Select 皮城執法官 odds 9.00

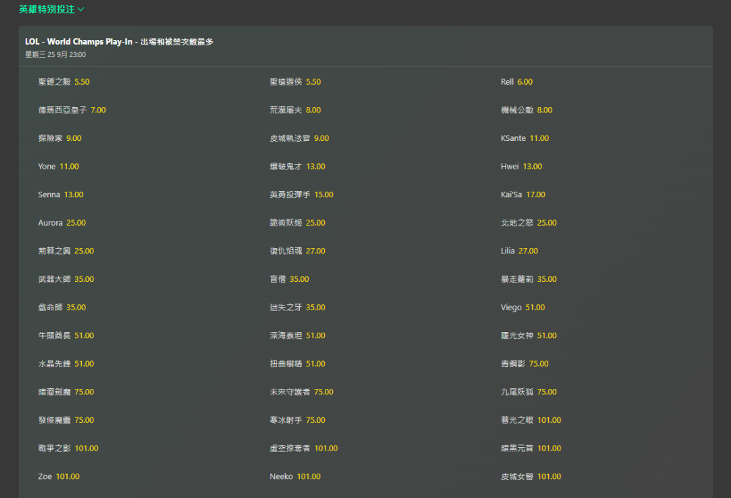click(321, 138)
